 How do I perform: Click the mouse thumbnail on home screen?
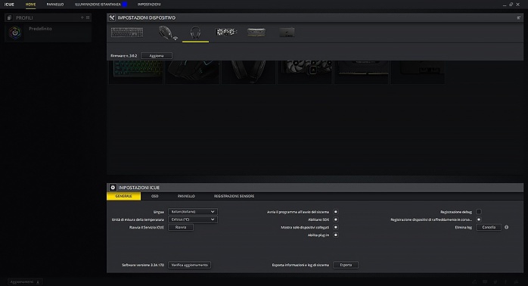[x=192, y=72]
